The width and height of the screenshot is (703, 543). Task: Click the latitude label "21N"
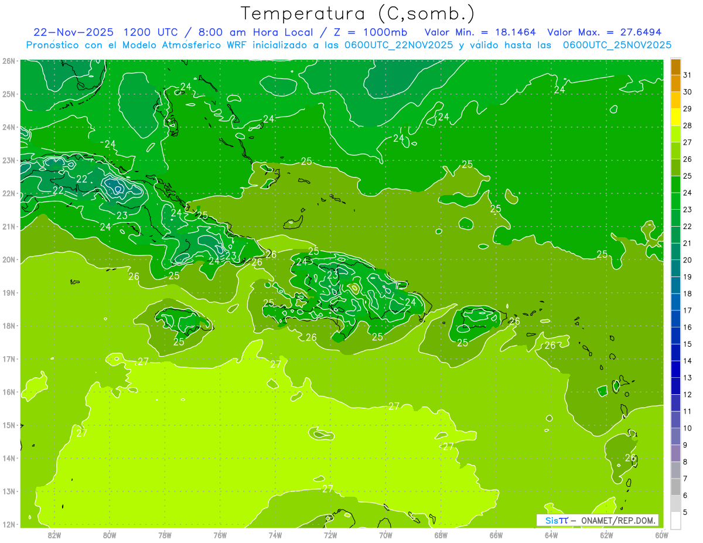9,226
